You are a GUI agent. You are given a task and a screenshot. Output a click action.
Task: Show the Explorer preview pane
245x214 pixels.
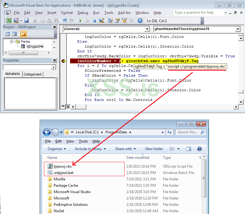189,149
